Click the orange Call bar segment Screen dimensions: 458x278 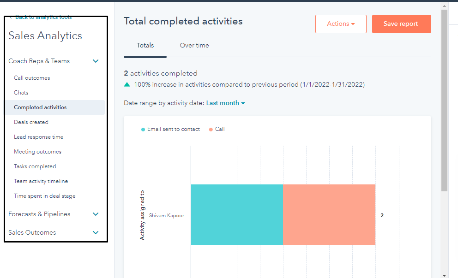[x=329, y=215]
